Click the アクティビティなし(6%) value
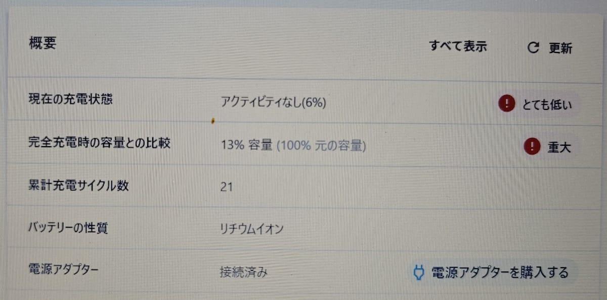This screenshot has height=300, width=607. click(273, 102)
